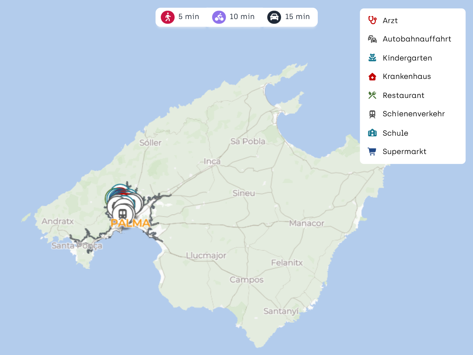
Task: Click the red Krankenhaus hospital icon
Action: (372, 77)
